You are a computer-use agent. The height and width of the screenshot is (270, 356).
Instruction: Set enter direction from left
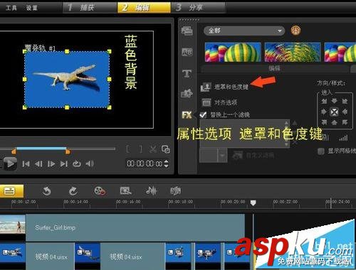click(324, 112)
